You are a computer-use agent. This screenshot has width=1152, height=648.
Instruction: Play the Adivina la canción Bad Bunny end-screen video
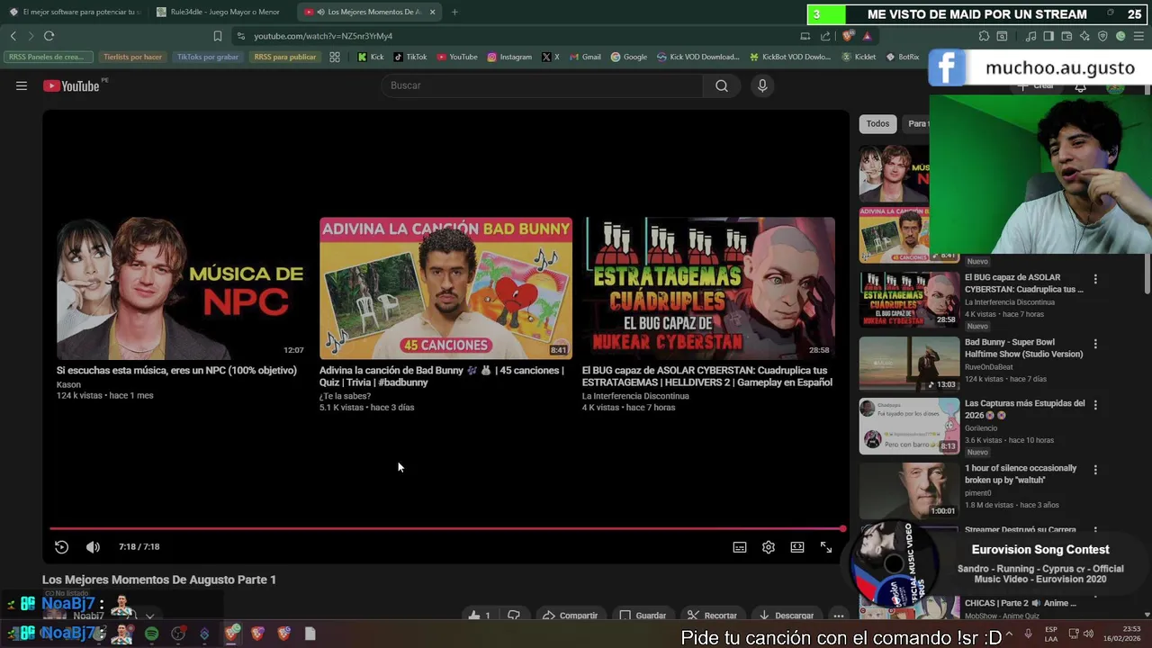click(445, 288)
